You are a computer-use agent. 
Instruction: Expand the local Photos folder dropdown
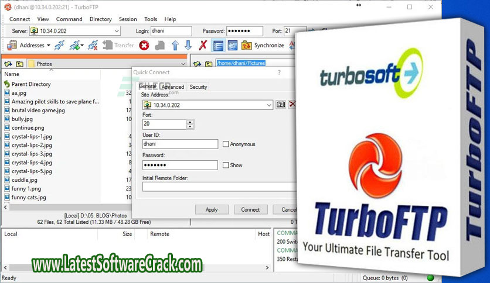(183, 64)
